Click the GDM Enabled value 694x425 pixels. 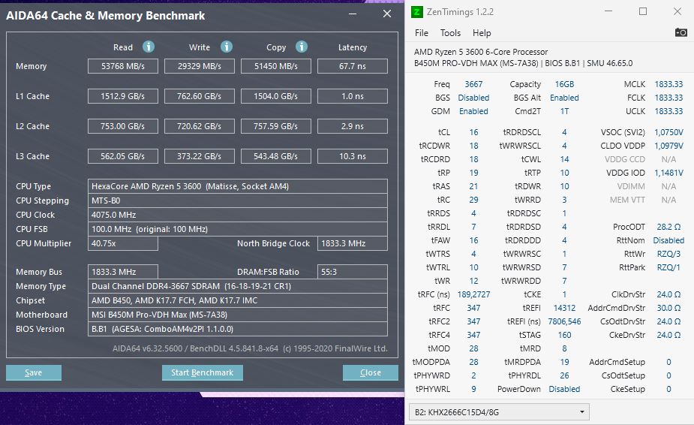tap(473, 111)
